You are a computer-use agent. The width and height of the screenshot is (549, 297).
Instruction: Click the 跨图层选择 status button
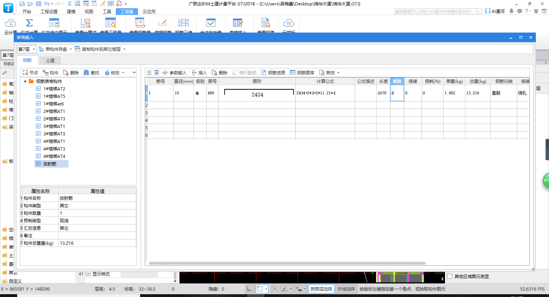point(321,289)
